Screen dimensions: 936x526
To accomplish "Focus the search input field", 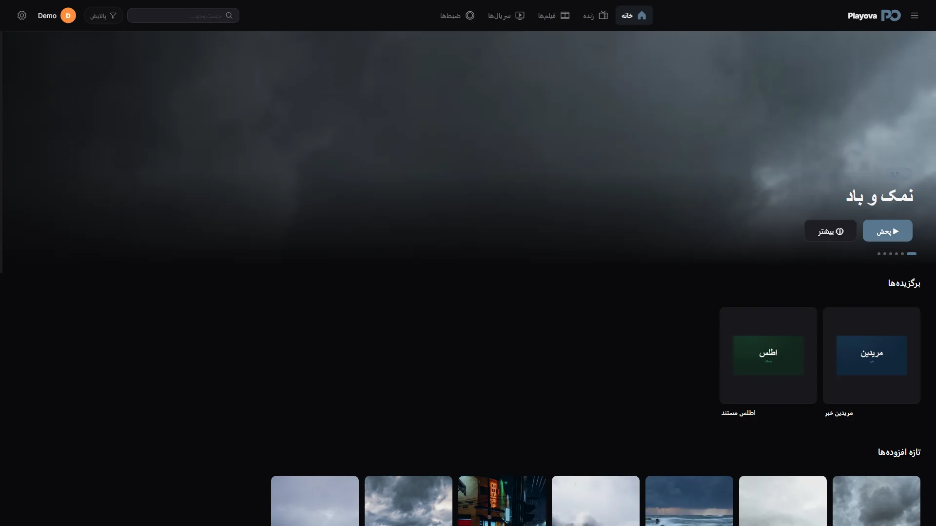I will coord(183,16).
